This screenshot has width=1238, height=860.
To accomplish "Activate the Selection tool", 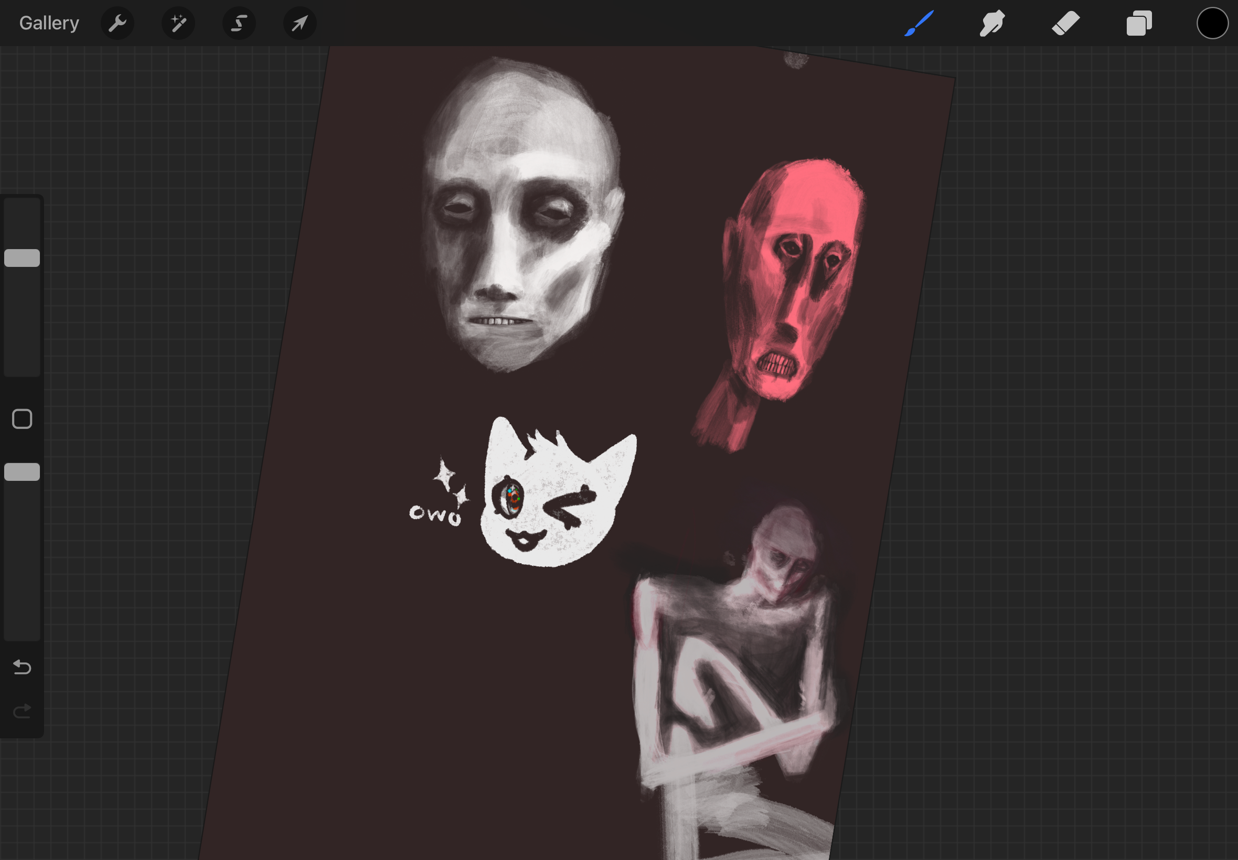I will 239,23.
